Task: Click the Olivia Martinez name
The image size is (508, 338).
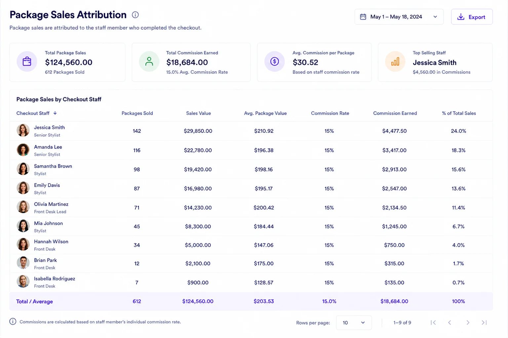Action: point(51,204)
